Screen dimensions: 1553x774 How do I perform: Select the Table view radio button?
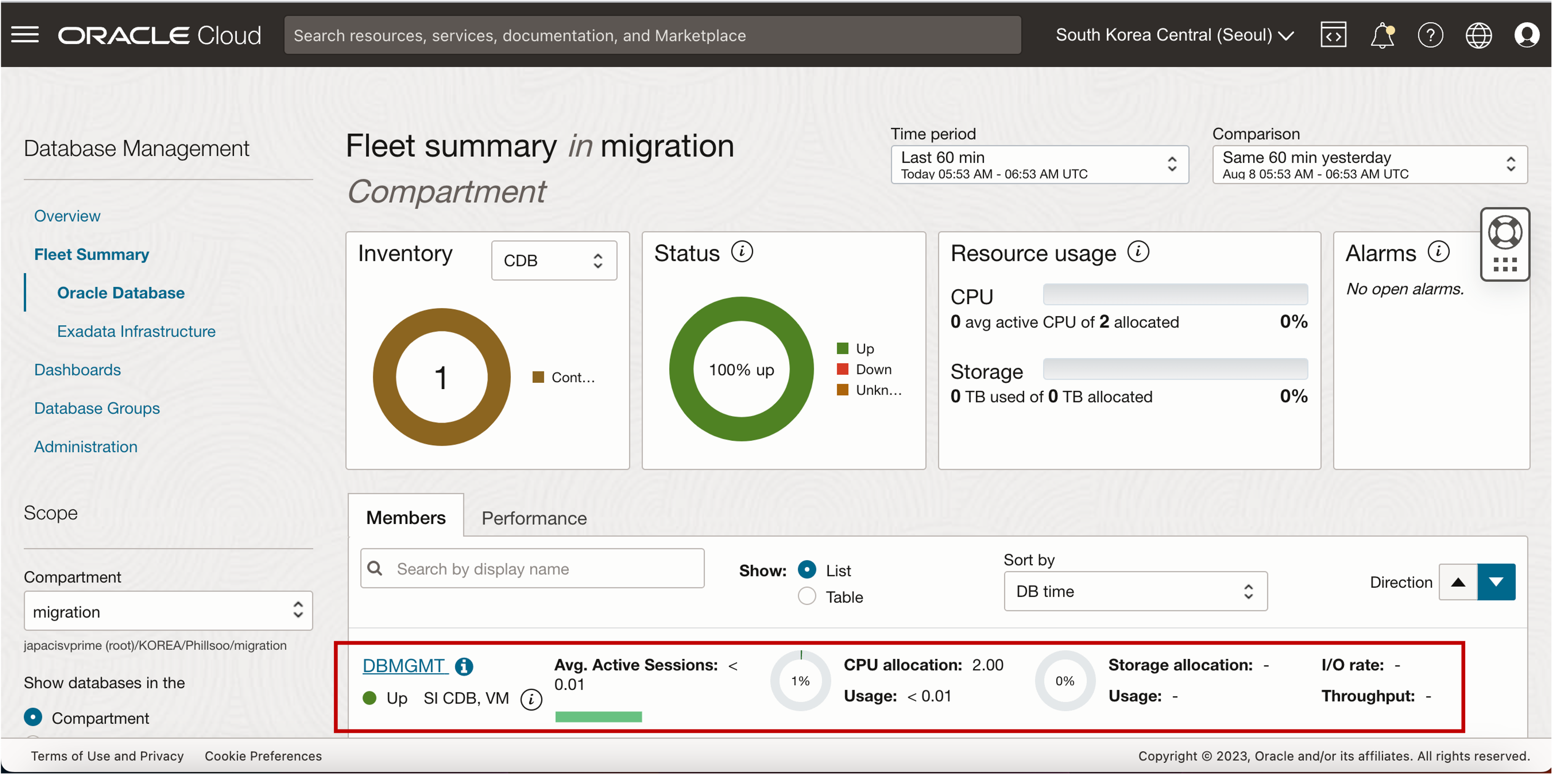point(807,596)
